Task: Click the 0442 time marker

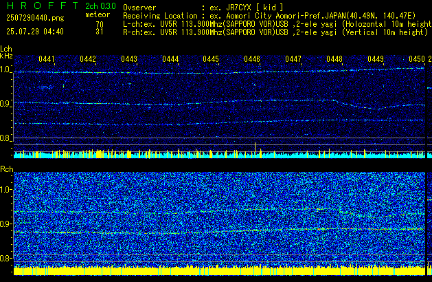Action: pos(88,59)
